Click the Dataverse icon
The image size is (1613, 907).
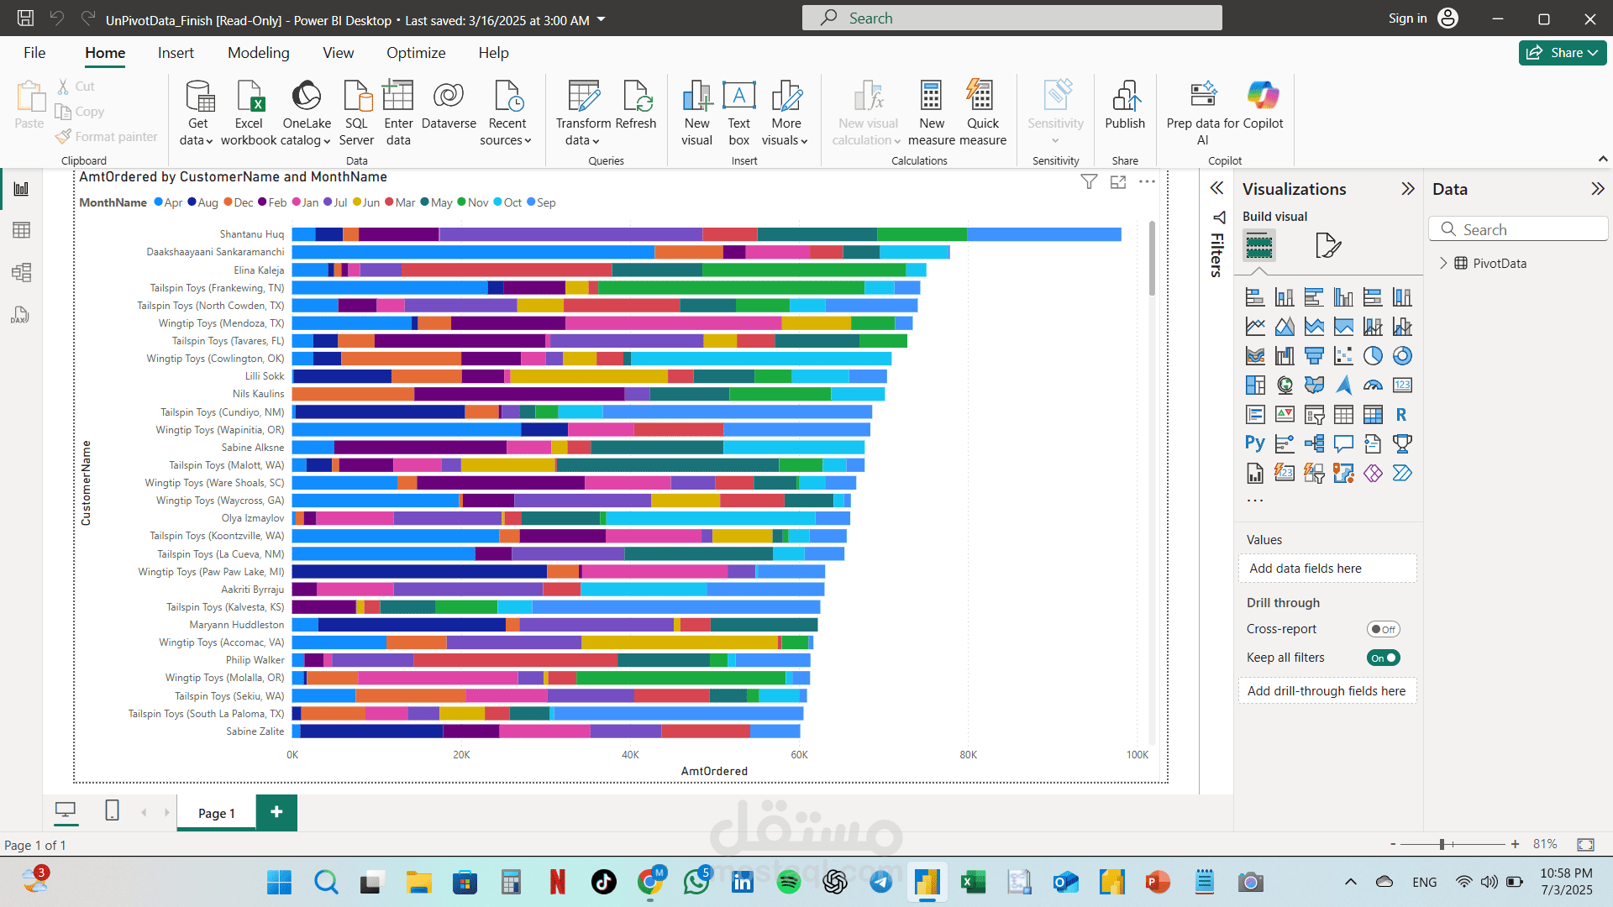click(449, 105)
